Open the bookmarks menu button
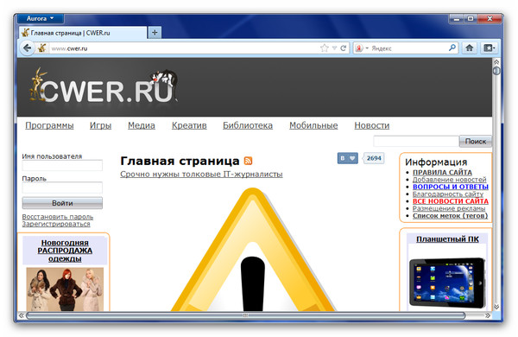Screen dimensions: 518x337 pos(489,48)
